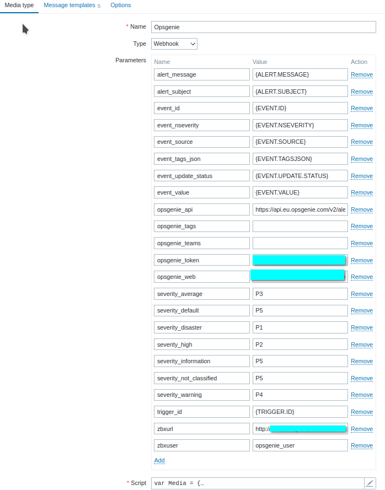
Task: Click the Script field with var Media
Action: [x=256, y=483]
